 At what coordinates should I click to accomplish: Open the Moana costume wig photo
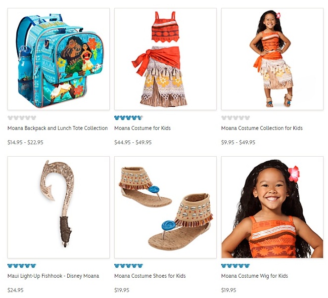[x=272, y=207]
